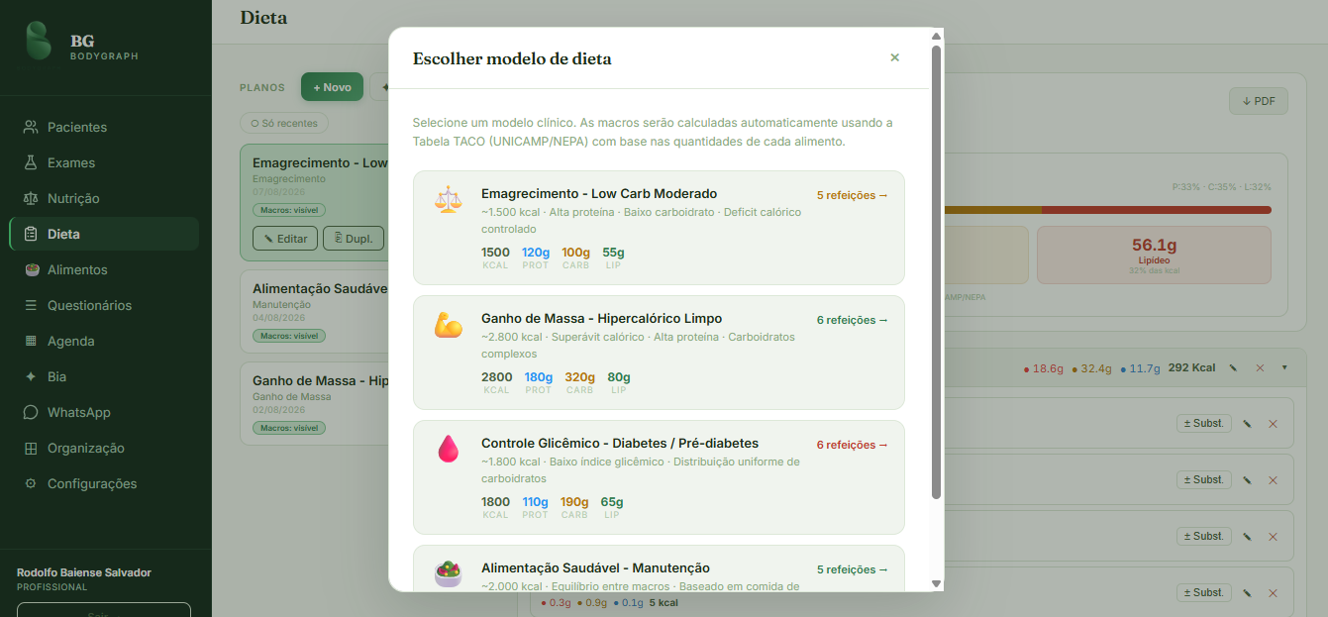Click the Rodolfo Baiense Salvador profile name
The image size is (1328, 617).
click(x=84, y=572)
